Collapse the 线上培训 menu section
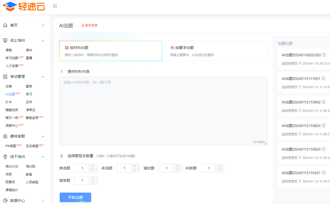Viewport: 330px width, 204px height. point(43,41)
